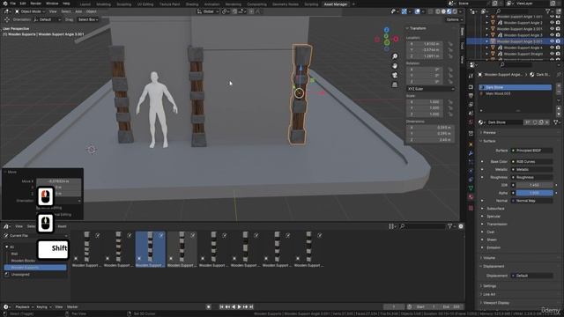The height and width of the screenshot is (317, 564).
Task: Open the viewport Add menu
Action: (x=78, y=11)
